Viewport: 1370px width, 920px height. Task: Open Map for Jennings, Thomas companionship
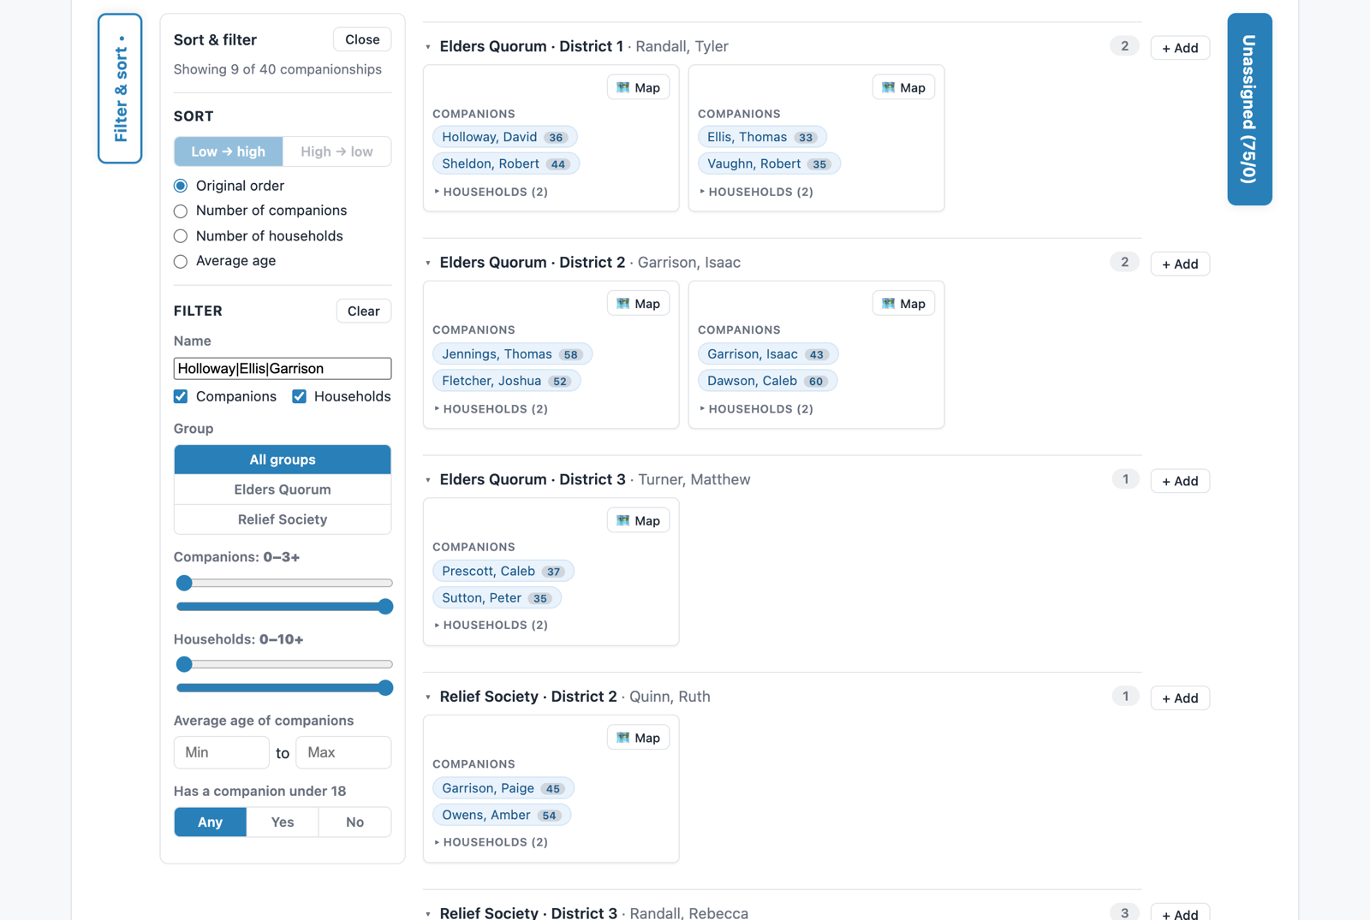[639, 304]
